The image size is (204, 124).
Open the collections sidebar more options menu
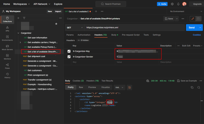tap(60, 18)
